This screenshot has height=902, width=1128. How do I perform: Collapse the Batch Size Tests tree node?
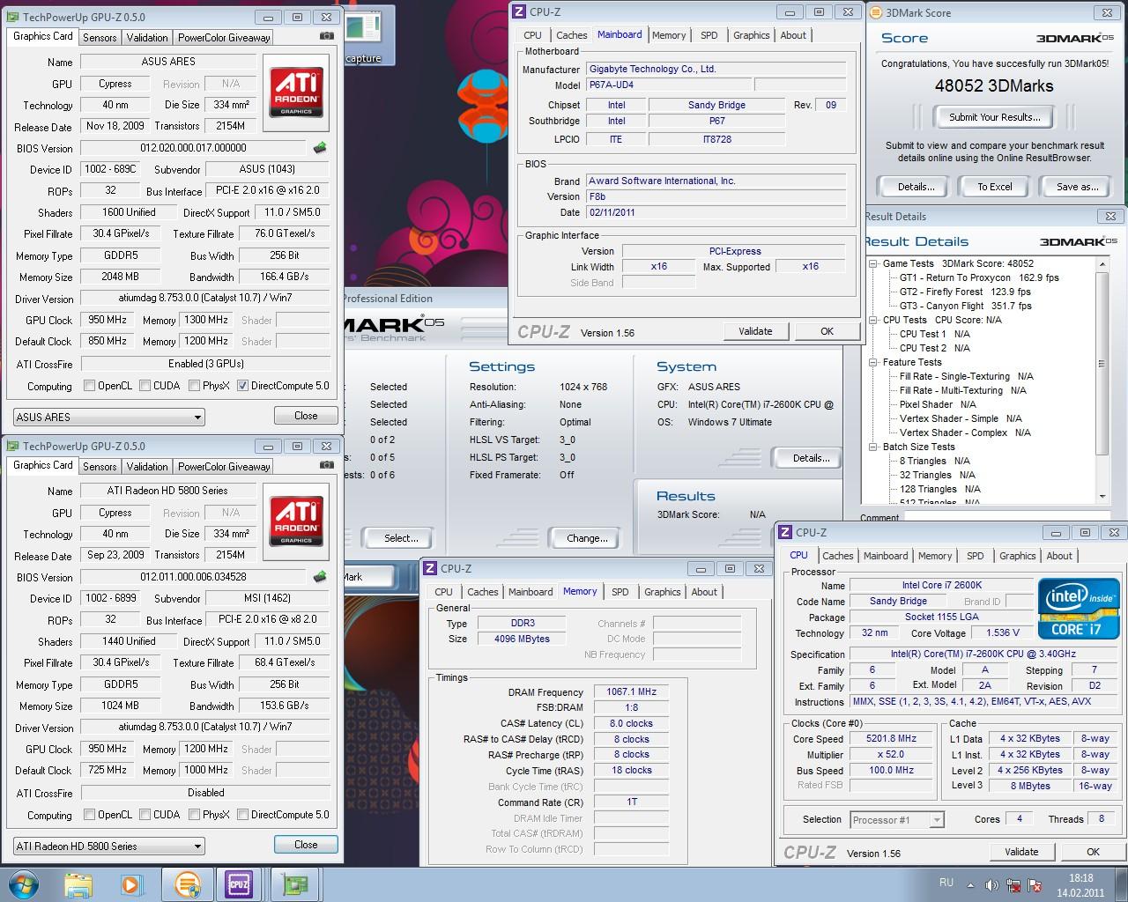click(x=873, y=447)
